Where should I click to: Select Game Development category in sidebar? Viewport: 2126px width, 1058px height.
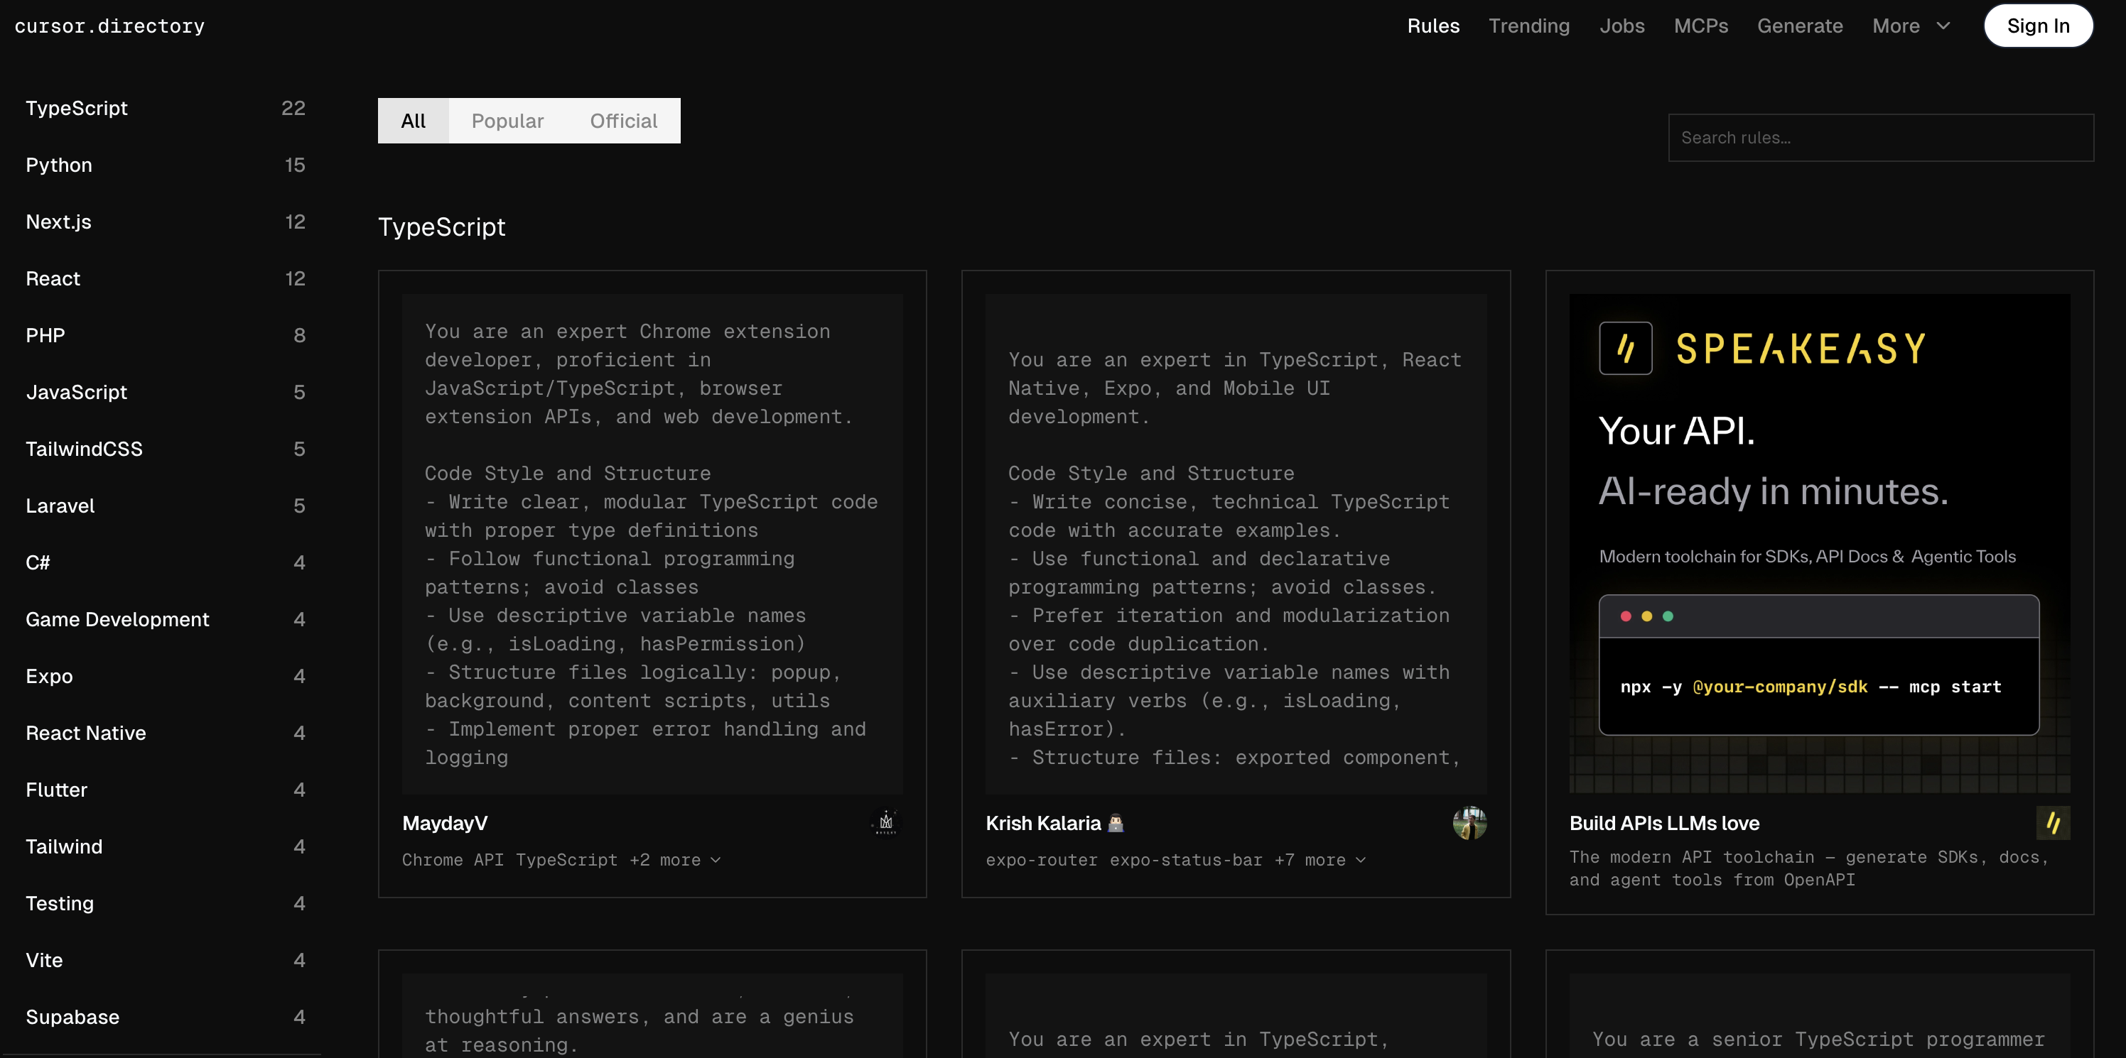coord(117,619)
